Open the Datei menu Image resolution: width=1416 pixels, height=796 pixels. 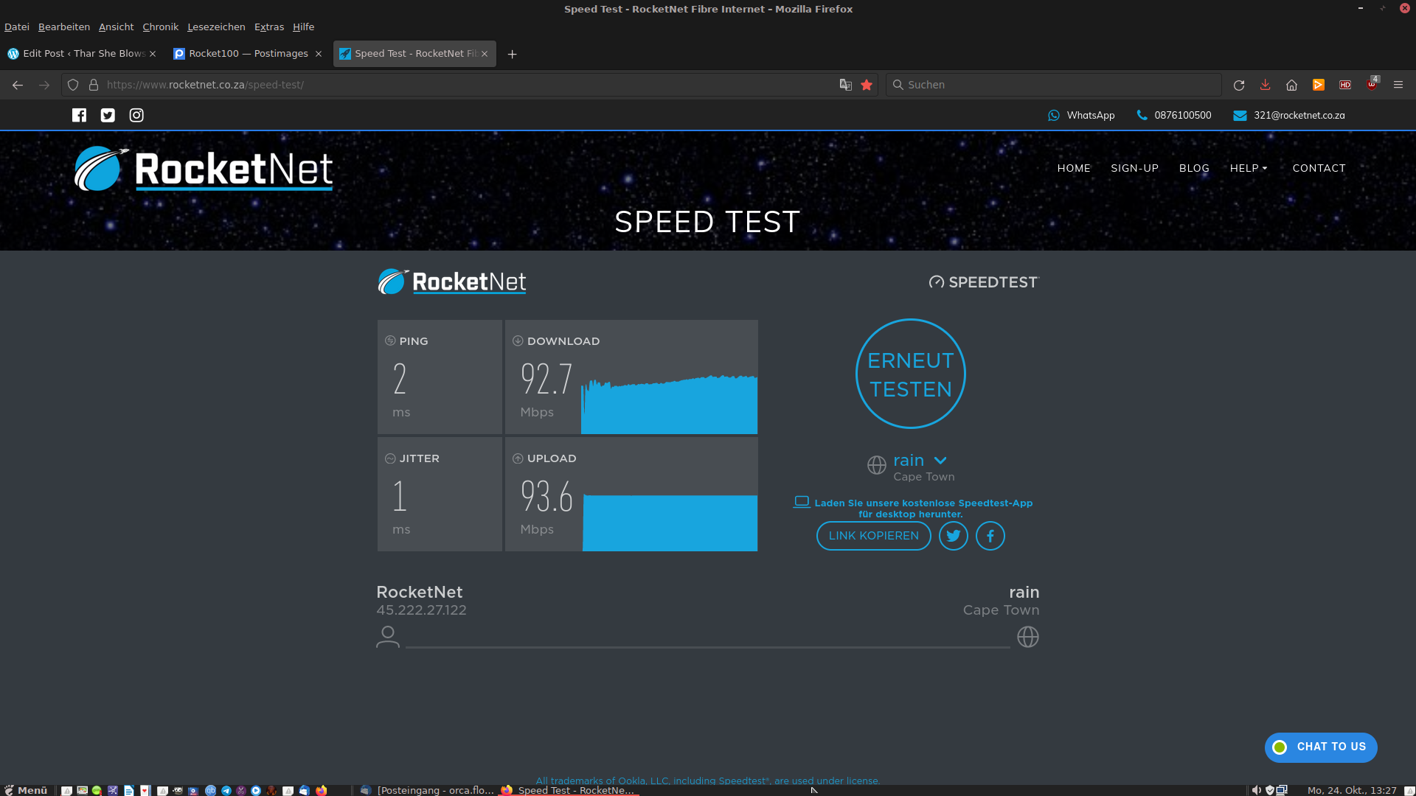[x=17, y=27]
